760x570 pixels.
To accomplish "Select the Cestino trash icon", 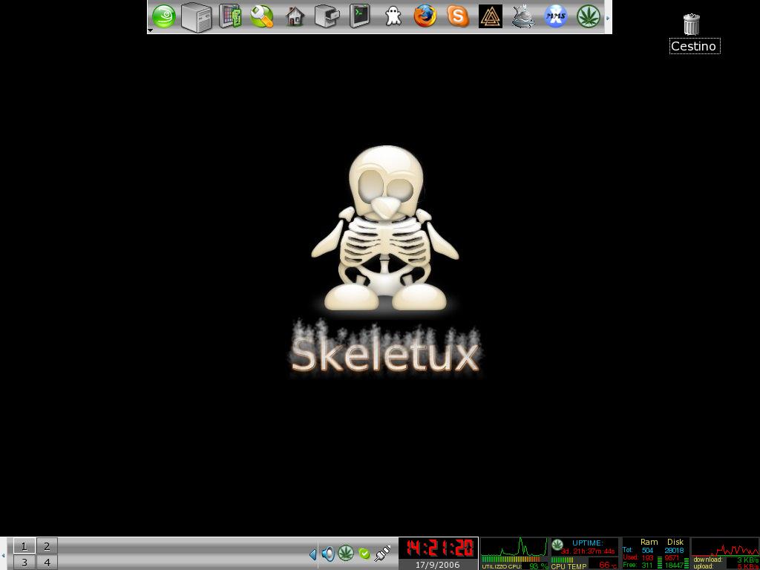I will pos(692,24).
